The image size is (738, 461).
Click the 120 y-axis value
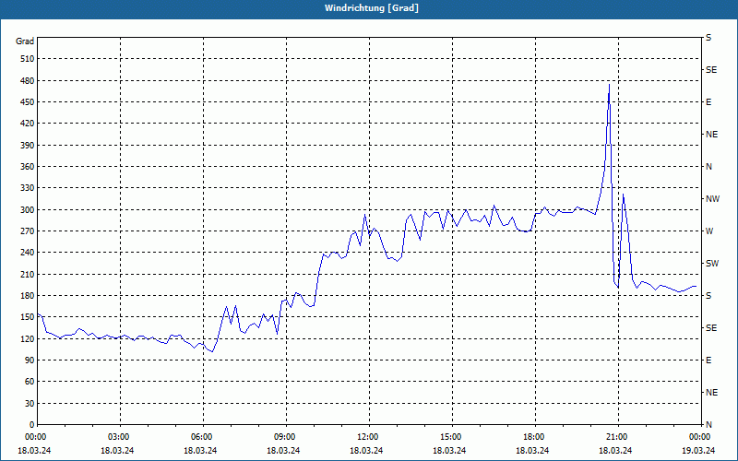coord(28,338)
